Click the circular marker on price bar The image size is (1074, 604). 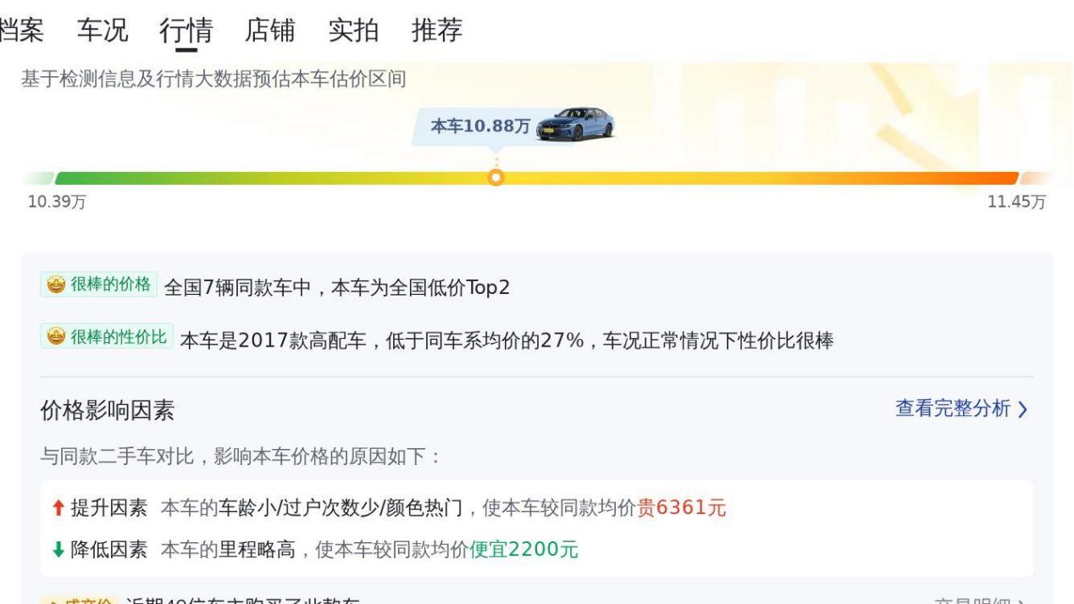pyautogui.click(x=496, y=178)
